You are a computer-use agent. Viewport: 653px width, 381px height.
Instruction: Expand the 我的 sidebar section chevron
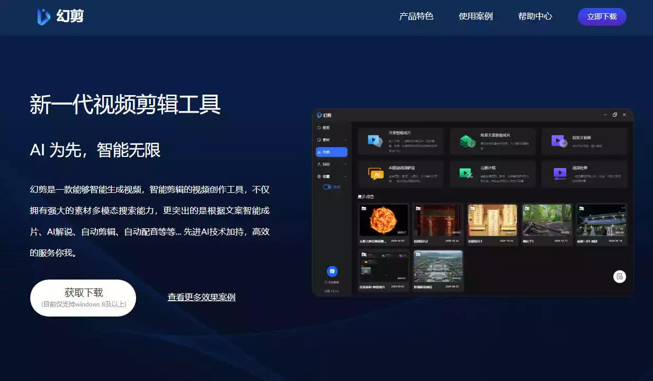pyautogui.click(x=345, y=164)
